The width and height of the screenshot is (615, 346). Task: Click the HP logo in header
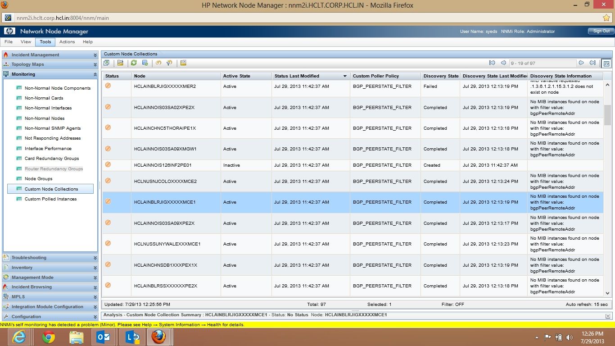point(9,31)
